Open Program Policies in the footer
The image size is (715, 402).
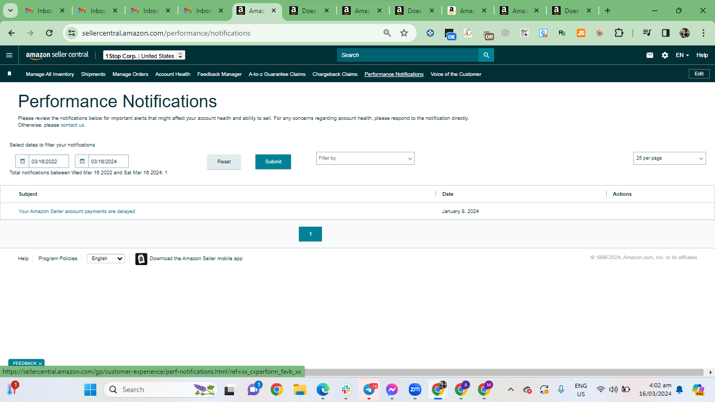pyautogui.click(x=58, y=259)
